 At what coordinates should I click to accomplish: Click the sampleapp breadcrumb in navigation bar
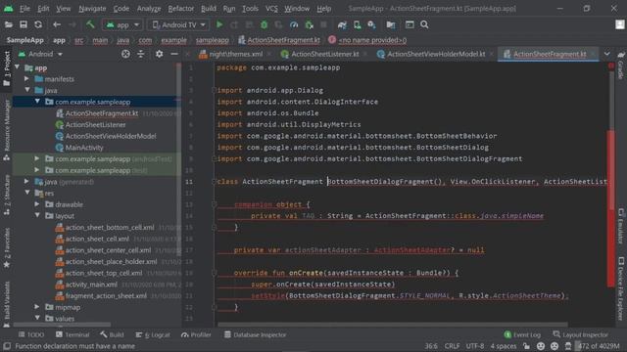(212, 40)
